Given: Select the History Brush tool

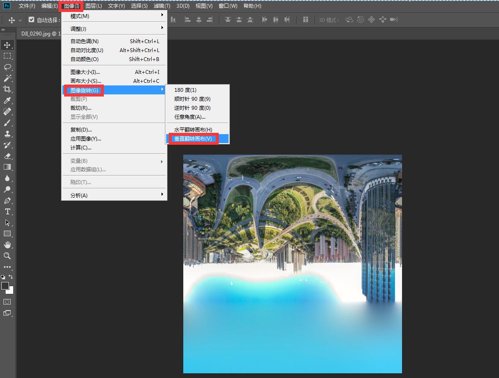Looking at the screenshot, I should (7, 145).
